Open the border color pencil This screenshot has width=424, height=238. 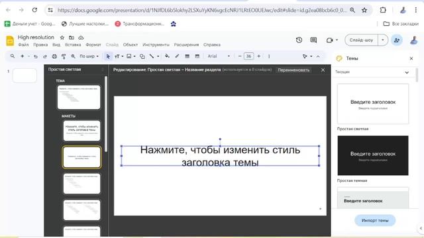pos(177,56)
